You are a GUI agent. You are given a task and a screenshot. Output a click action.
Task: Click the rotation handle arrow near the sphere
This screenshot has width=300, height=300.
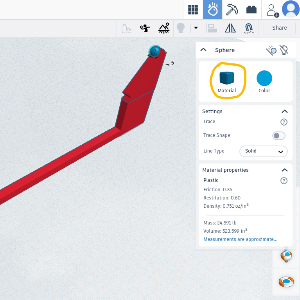pos(170,64)
